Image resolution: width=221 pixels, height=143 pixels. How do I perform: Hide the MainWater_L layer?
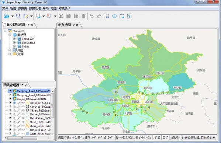pos(10,118)
